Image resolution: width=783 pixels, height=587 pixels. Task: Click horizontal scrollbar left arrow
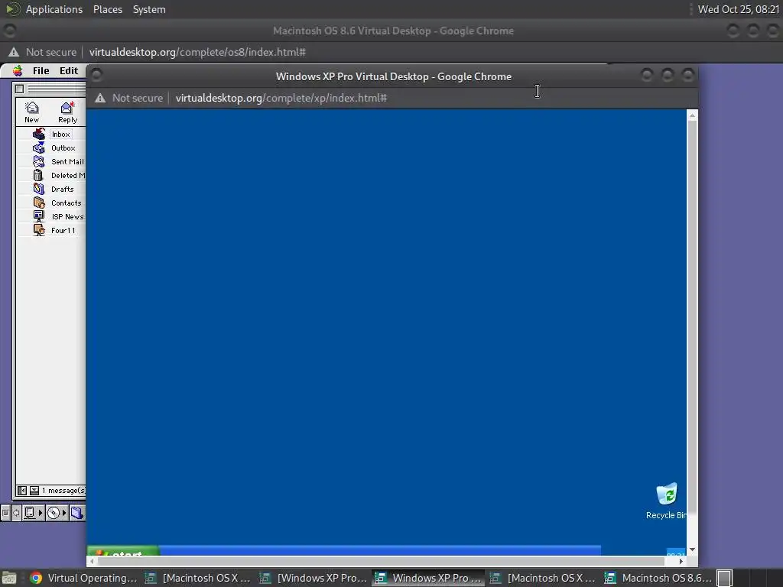click(x=92, y=562)
